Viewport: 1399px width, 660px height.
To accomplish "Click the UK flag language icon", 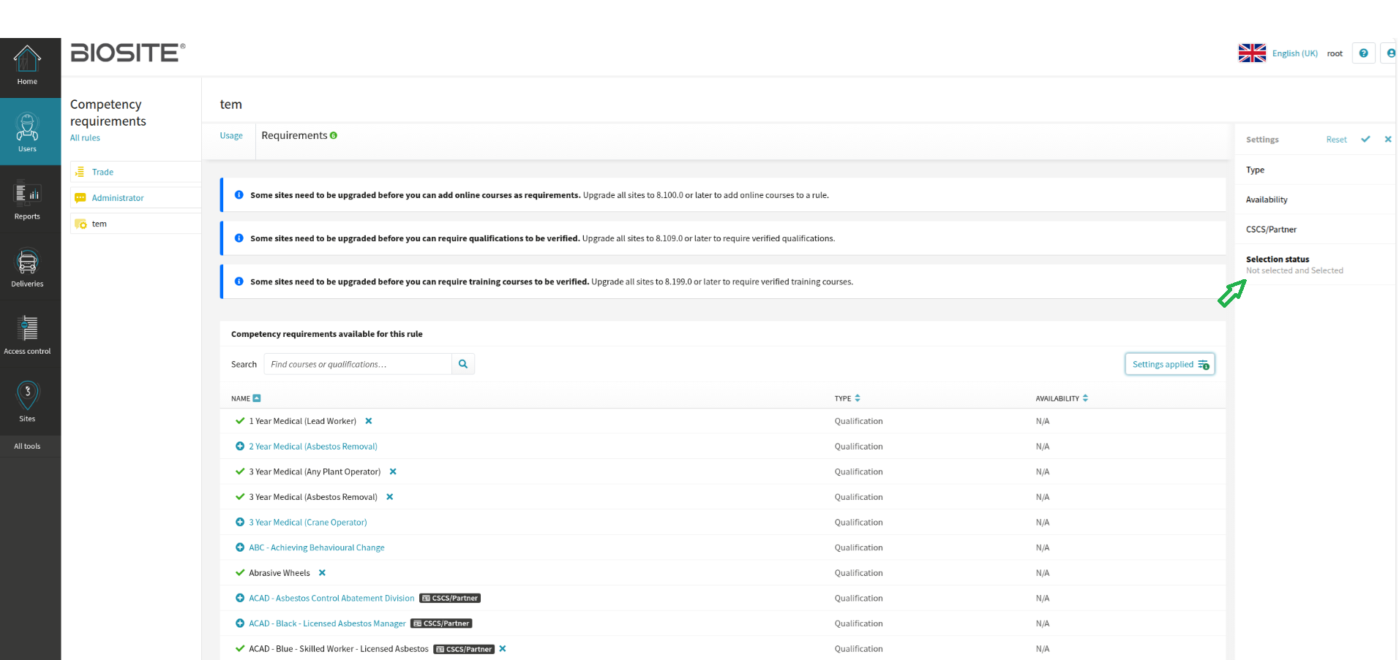I will pos(1252,53).
